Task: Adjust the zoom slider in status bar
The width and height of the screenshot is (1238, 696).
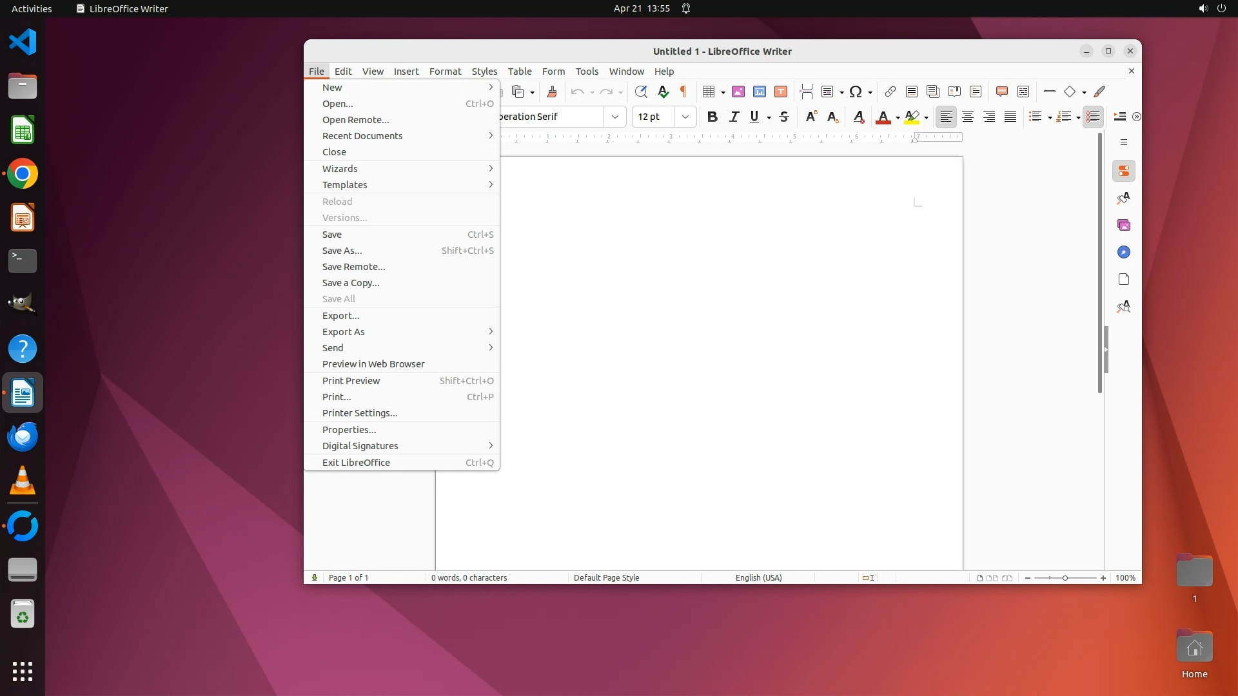Action: pyautogui.click(x=1065, y=578)
